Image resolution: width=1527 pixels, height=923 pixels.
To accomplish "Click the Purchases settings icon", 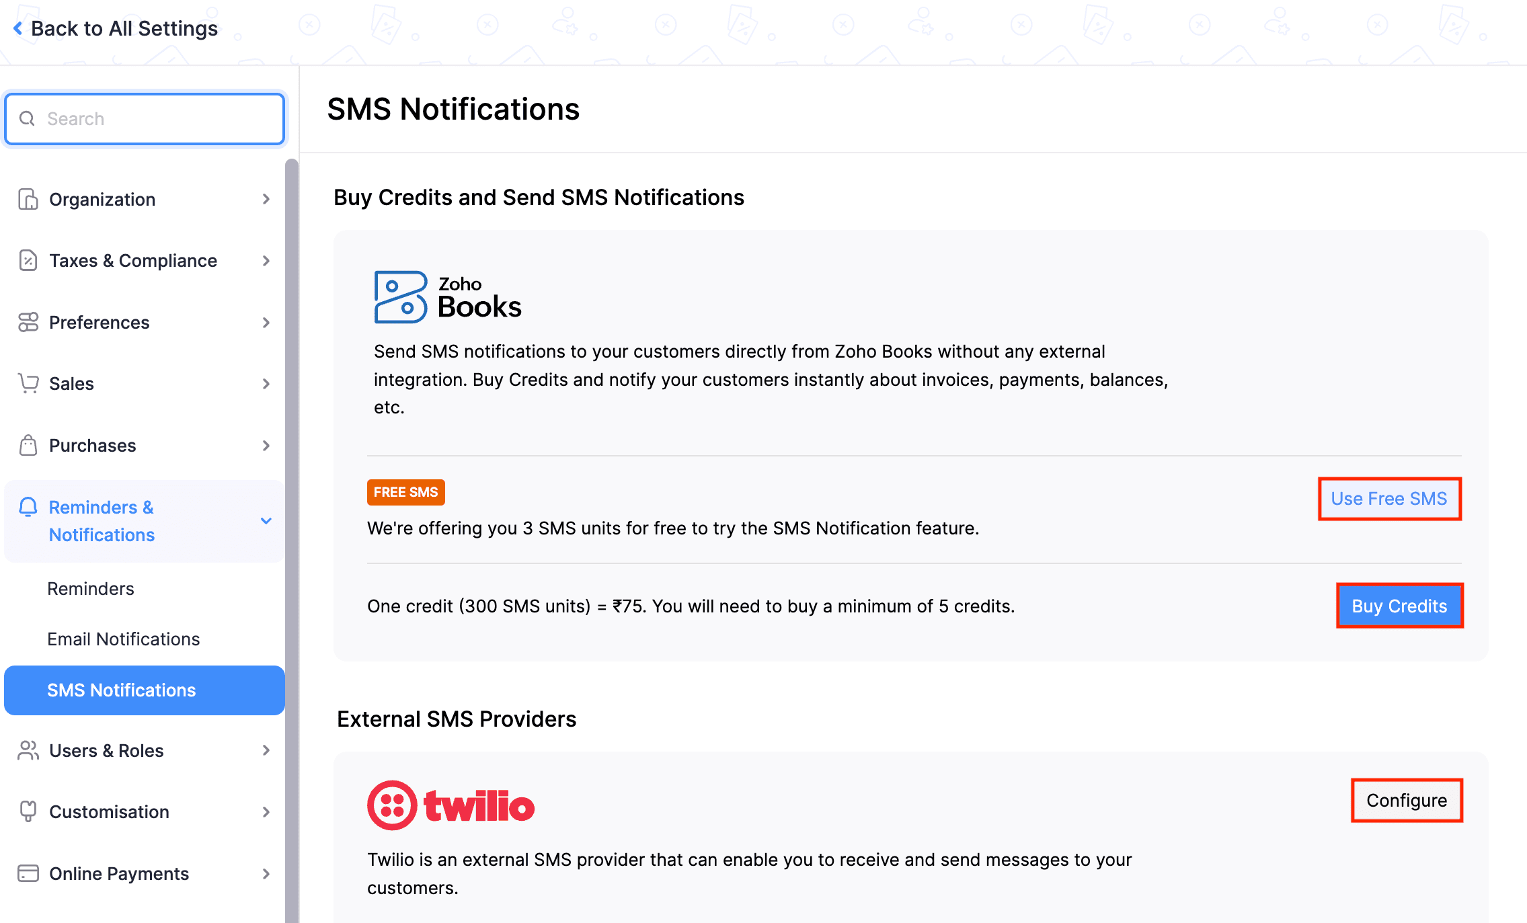I will (28, 445).
